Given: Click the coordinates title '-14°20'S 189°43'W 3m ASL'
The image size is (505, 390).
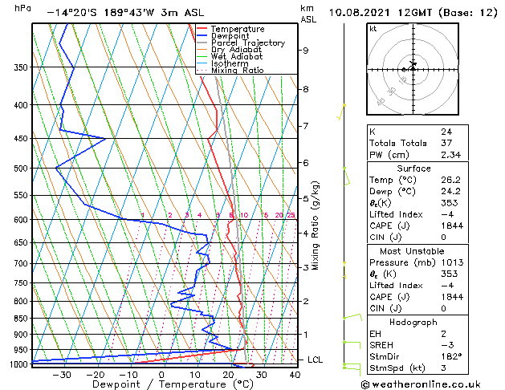Looking at the screenshot, I should click(125, 13).
